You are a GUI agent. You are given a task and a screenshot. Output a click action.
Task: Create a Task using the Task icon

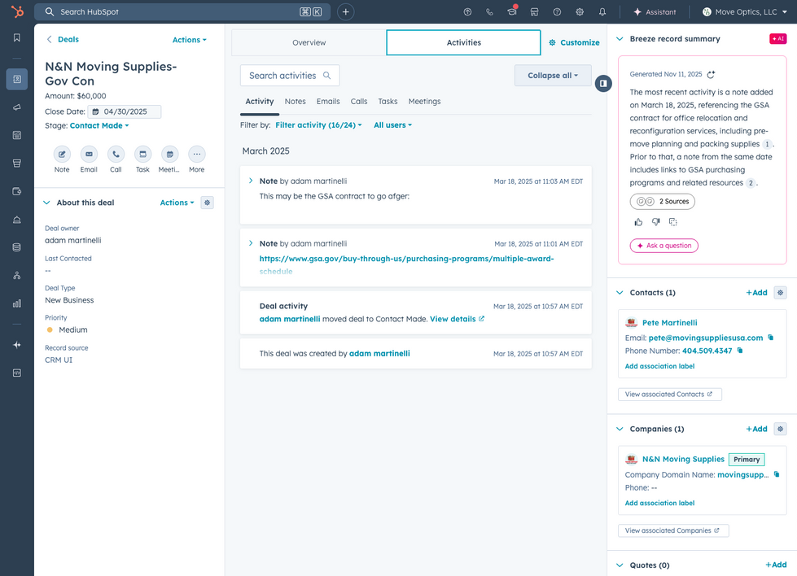(x=142, y=154)
